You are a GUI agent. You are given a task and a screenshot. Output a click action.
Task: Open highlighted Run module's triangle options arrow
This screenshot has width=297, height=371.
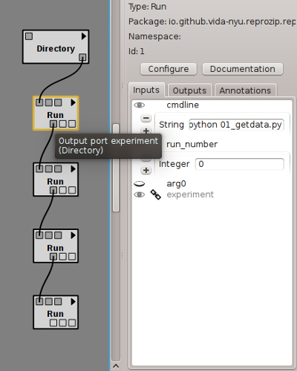coord(73,102)
